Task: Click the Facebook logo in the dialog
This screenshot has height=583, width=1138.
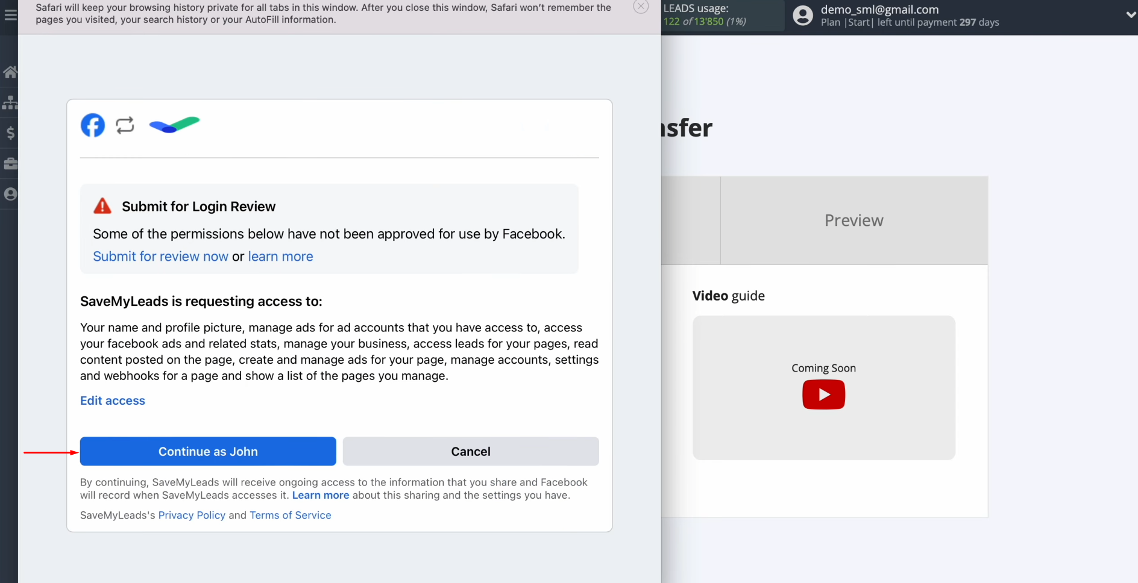Action: pyautogui.click(x=93, y=125)
